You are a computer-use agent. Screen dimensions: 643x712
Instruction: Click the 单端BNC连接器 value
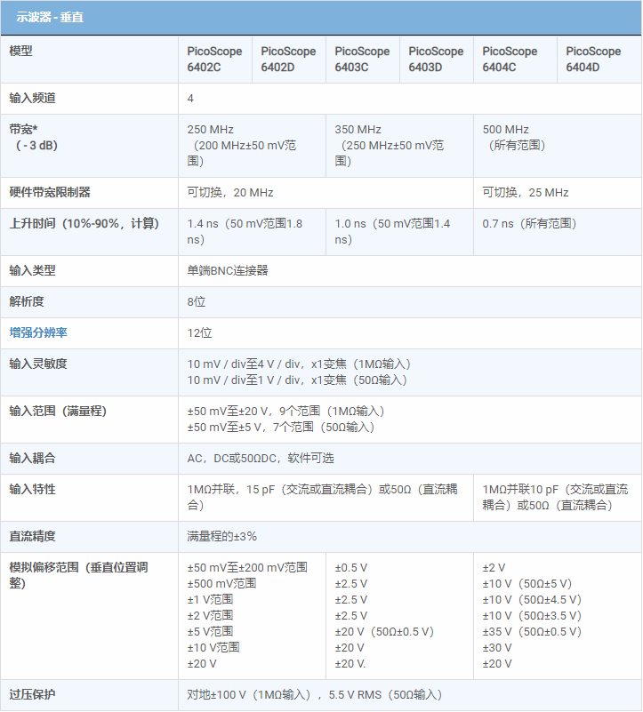click(228, 270)
